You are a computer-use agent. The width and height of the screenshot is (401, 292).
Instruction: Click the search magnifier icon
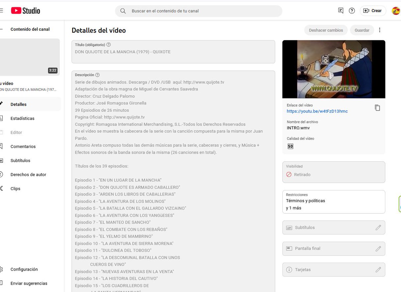click(123, 11)
